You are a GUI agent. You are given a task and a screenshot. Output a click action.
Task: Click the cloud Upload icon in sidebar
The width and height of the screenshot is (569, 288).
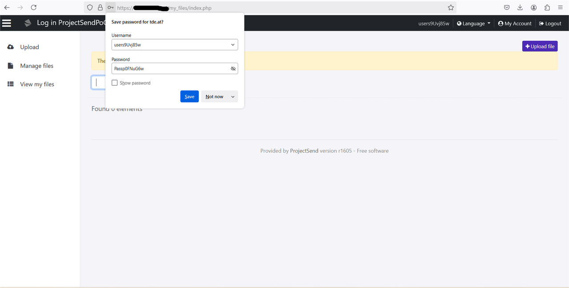click(11, 47)
